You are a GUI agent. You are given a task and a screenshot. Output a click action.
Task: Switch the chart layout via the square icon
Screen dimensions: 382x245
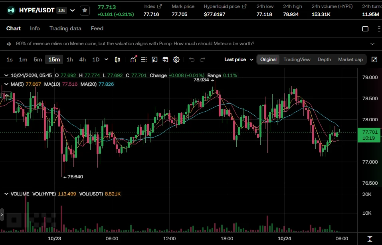pos(365,29)
